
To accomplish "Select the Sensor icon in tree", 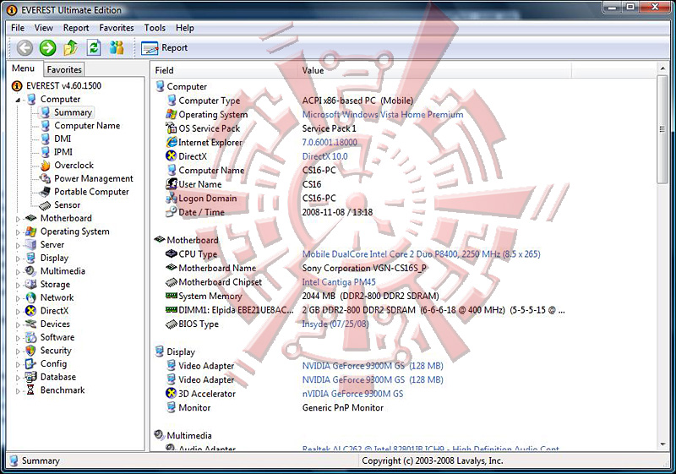I will (x=45, y=205).
